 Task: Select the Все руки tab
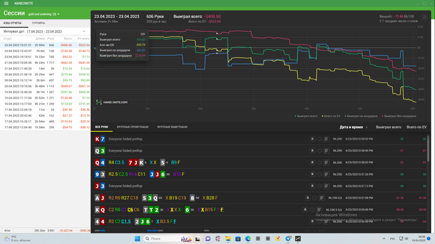point(101,127)
